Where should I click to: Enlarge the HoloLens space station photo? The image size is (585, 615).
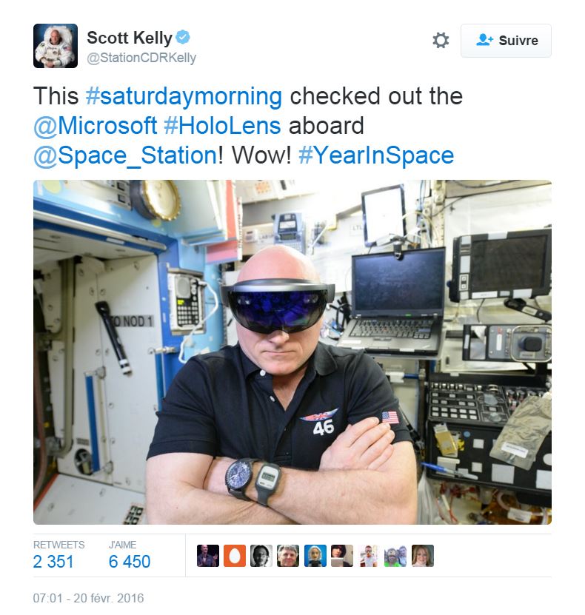tap(292, 352)
